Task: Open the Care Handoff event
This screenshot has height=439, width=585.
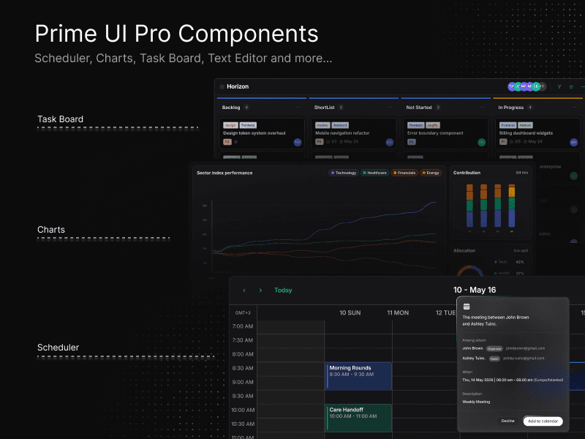Action: coord(358,418)
